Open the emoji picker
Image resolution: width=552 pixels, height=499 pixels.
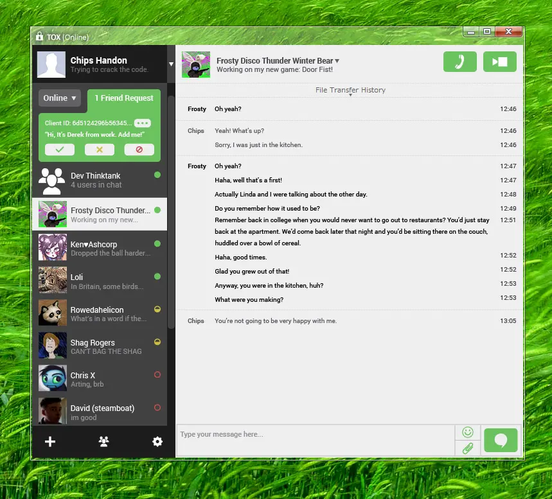[x=468, y=432]
